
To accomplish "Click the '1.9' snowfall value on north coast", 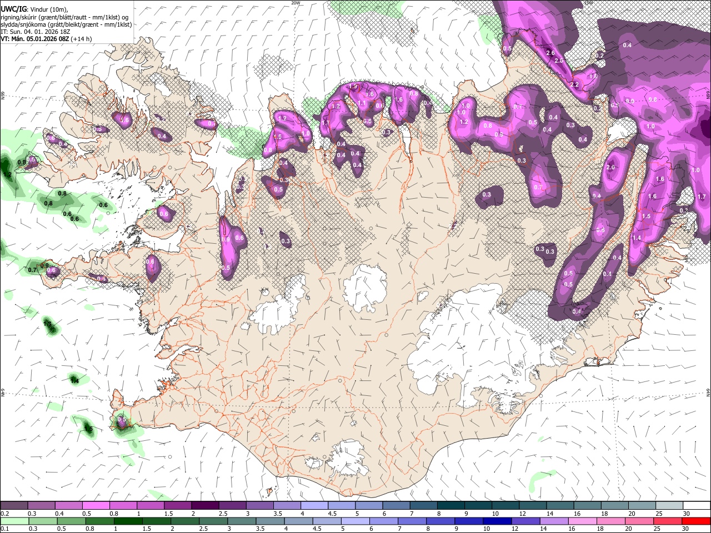I will 353,87.
